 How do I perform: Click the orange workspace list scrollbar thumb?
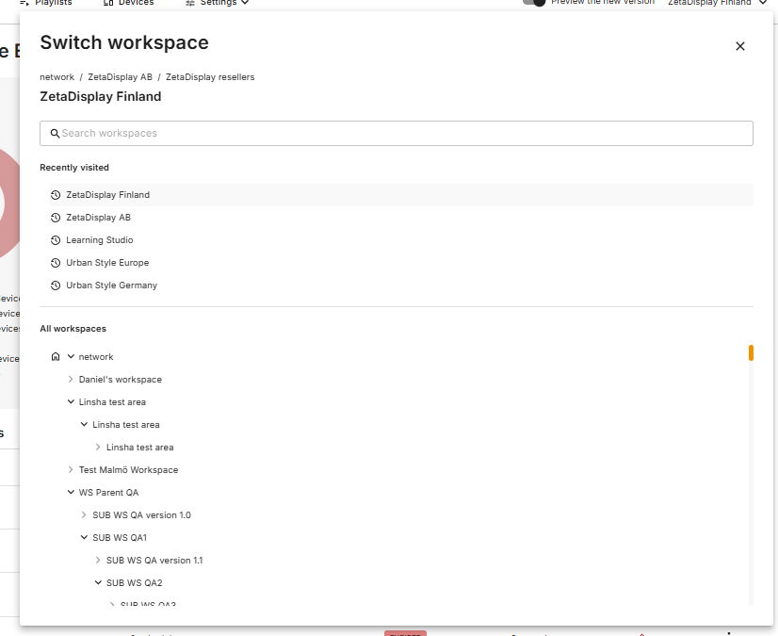point(751,353)
